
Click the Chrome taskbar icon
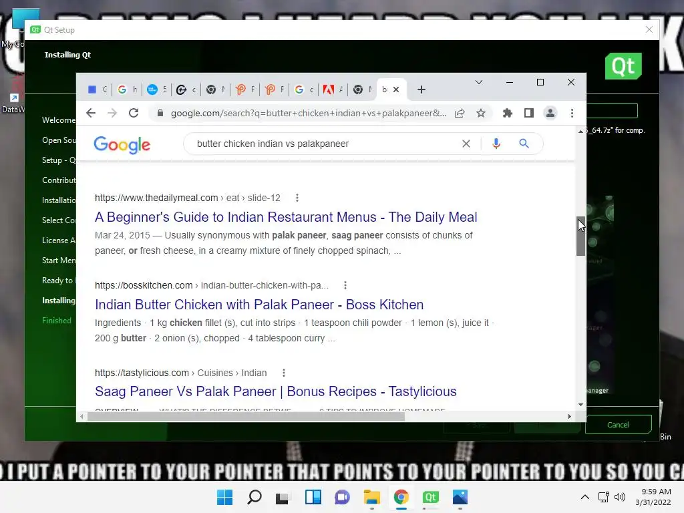(x=401, y=497)
